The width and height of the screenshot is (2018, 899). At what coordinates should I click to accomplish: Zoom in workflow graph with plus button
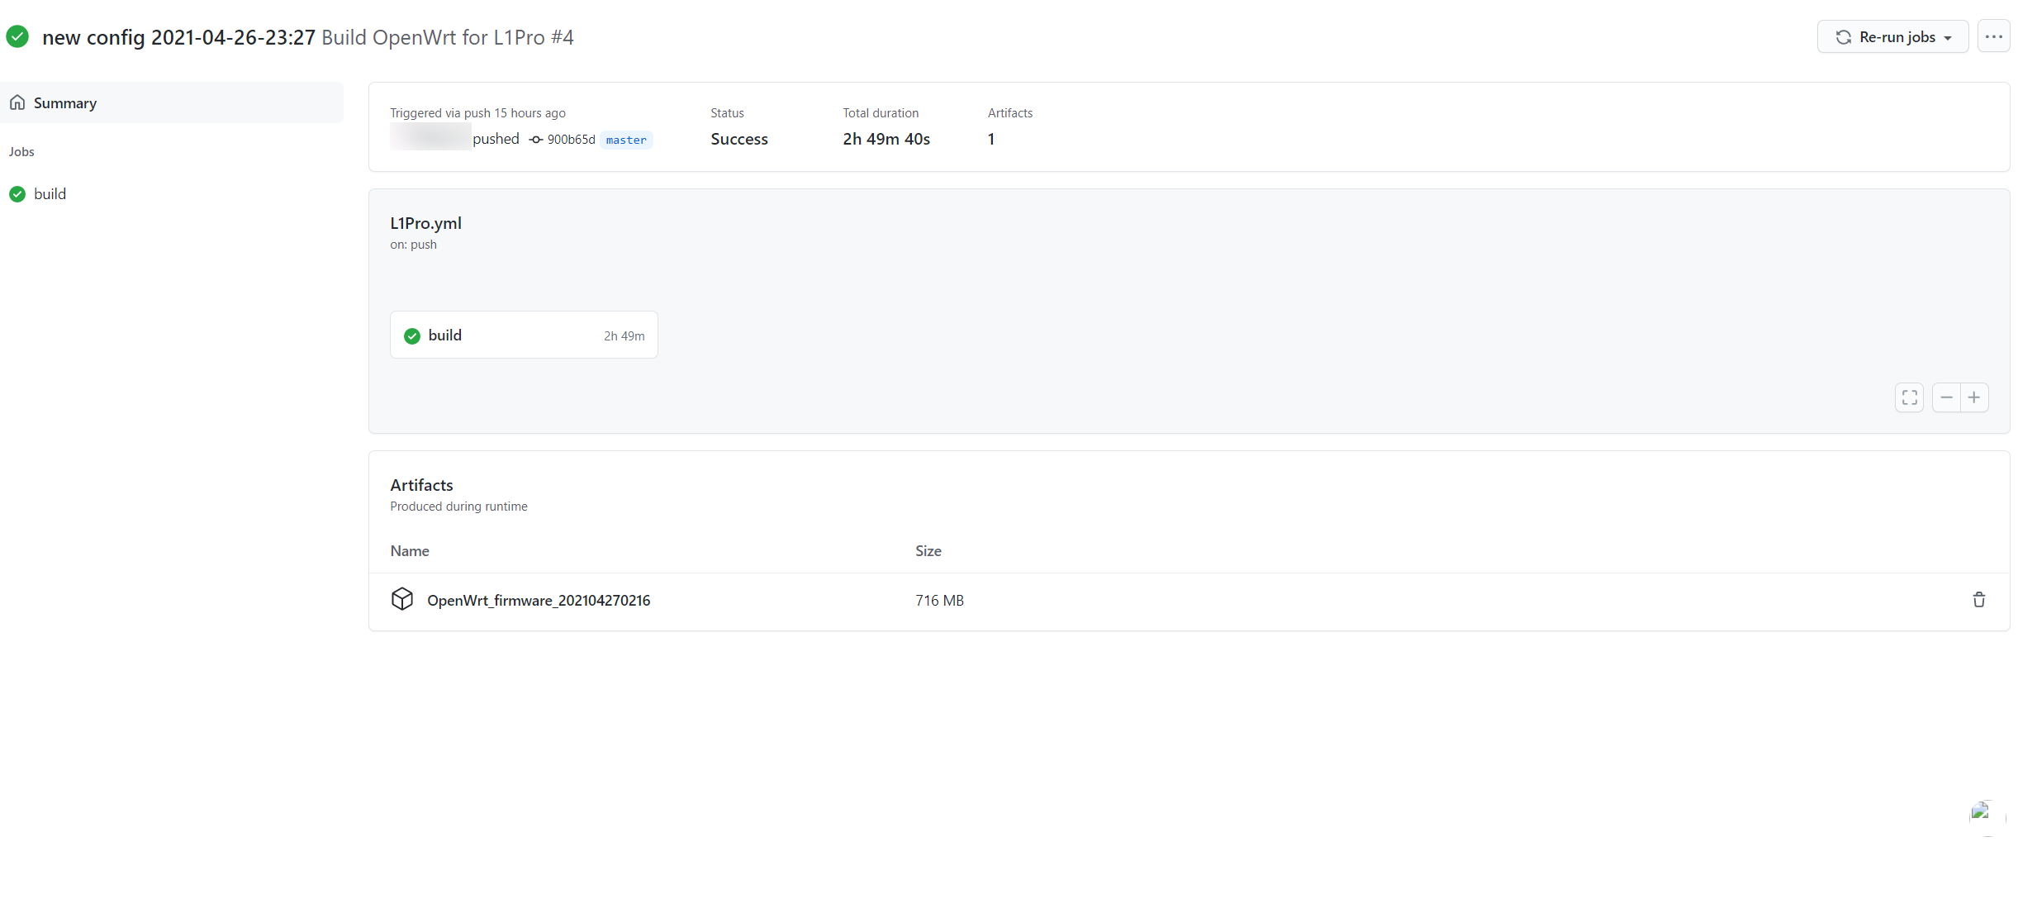(x=1974, y=397)
